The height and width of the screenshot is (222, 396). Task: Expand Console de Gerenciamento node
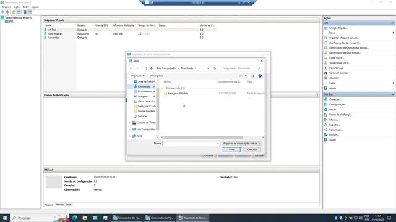[130, 123]
